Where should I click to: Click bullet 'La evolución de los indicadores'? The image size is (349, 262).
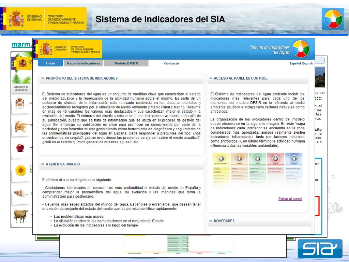[x=96, y=225]
